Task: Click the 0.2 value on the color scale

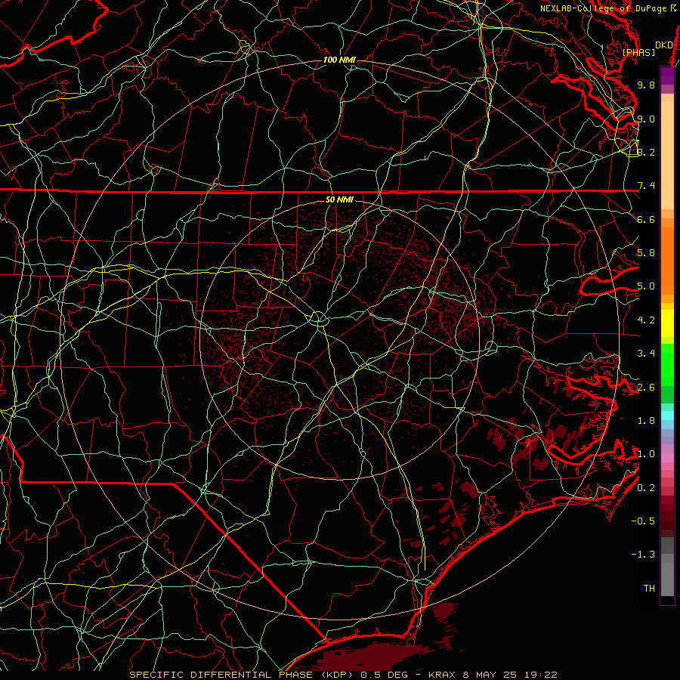Action: click(x=646, y=488)
